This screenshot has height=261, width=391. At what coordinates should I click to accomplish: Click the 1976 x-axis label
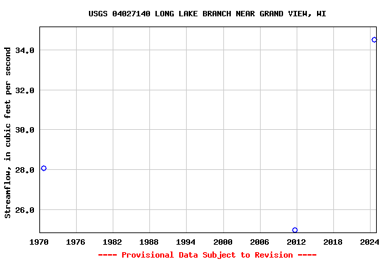click(75, 242)
